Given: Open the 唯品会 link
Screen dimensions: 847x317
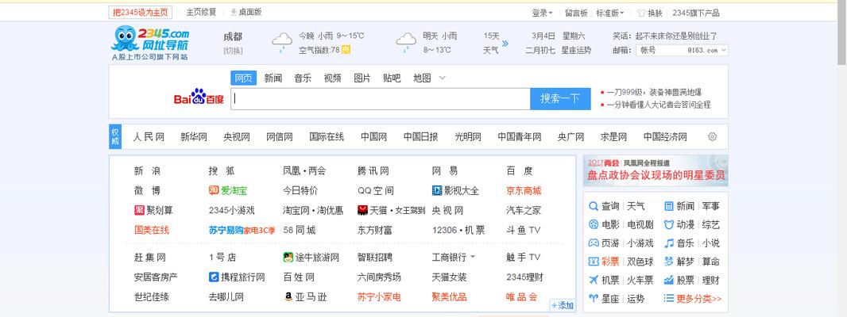Looking at the screenshot, I should (522, 296).
